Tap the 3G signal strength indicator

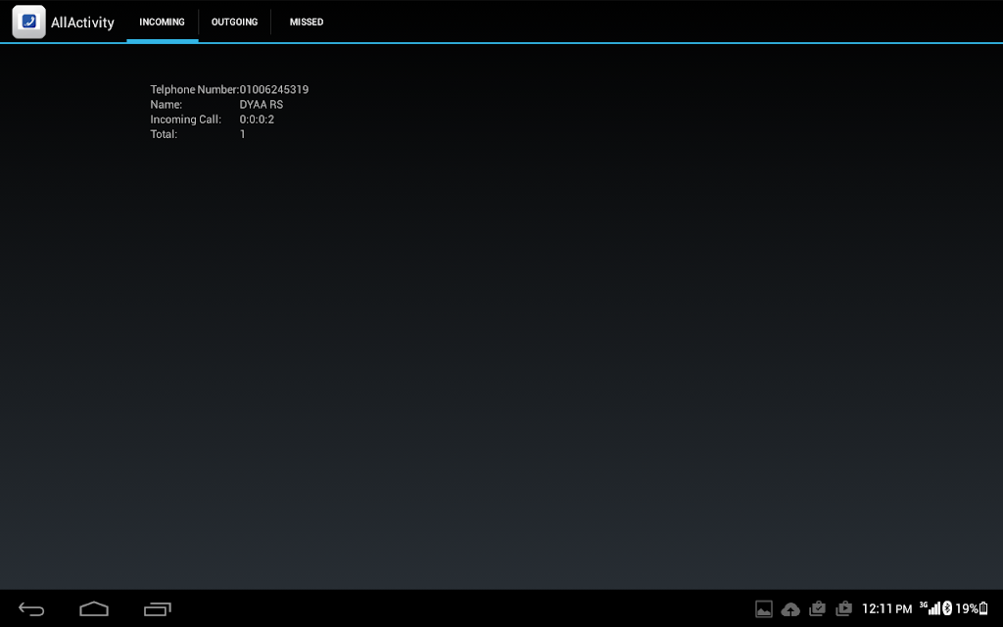point(931,607)
